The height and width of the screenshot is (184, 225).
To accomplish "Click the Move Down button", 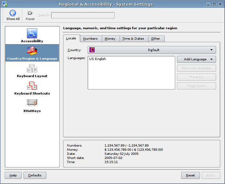I will tap(196, 86).
